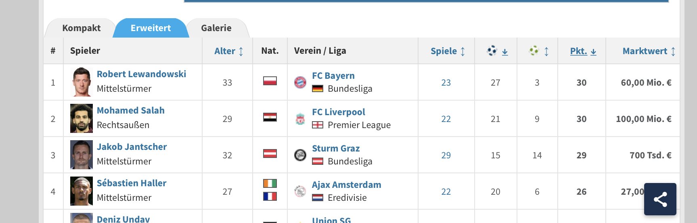This screenshot has width=697, height=223.
Task: Switch to the Galerie tab
Action: click(216, 28)
